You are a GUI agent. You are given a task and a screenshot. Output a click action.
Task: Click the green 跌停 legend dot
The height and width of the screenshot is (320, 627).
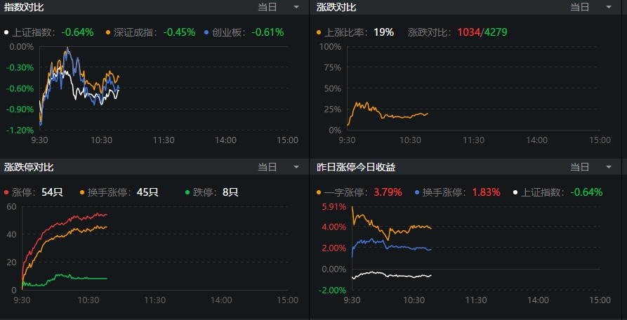point(187,192)
